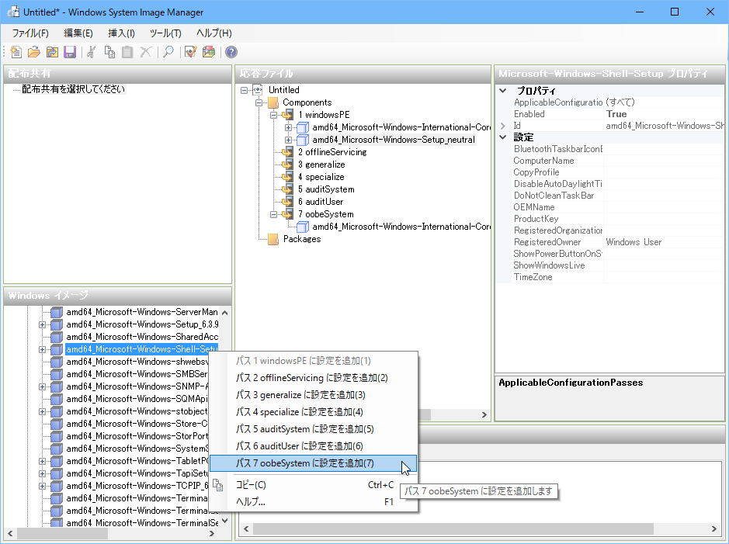Select International-Core component under 7 oobeSystem
729x544 pixels.
click(x=401, y=227)
